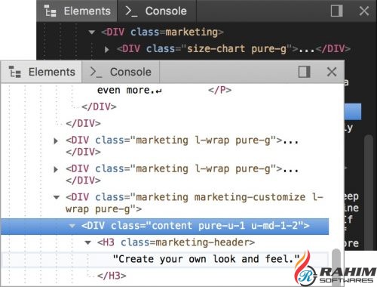377x287 pixels.
Task: Click the Console prompt icon in dark panel
Action: [131, 11]
